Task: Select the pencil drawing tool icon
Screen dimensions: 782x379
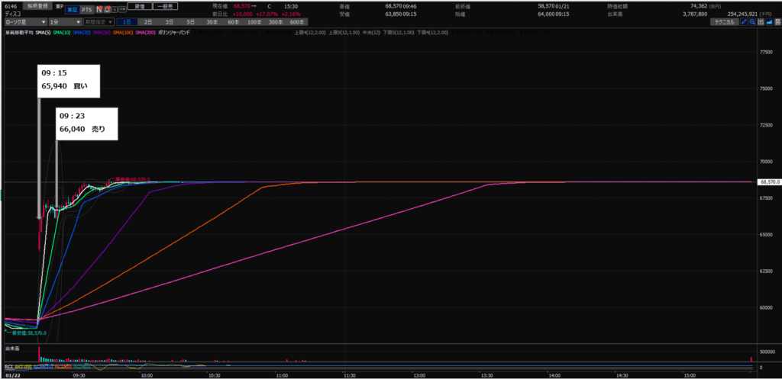Action: click(744, 22)
